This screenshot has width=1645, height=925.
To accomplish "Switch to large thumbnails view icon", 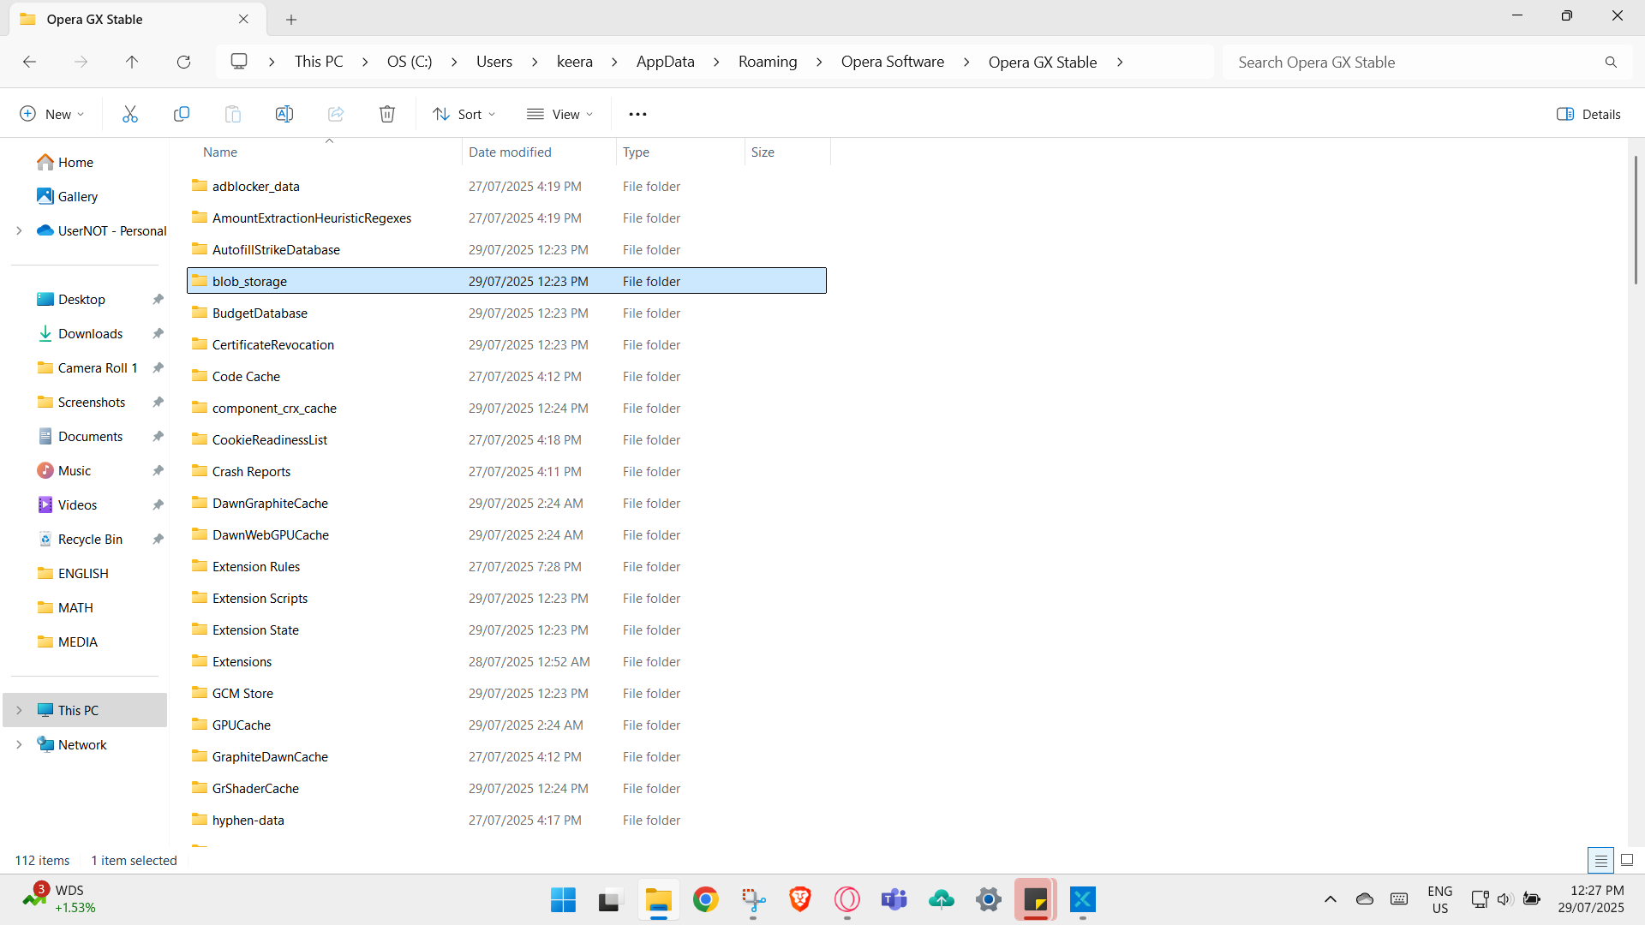I will 1627,860.
